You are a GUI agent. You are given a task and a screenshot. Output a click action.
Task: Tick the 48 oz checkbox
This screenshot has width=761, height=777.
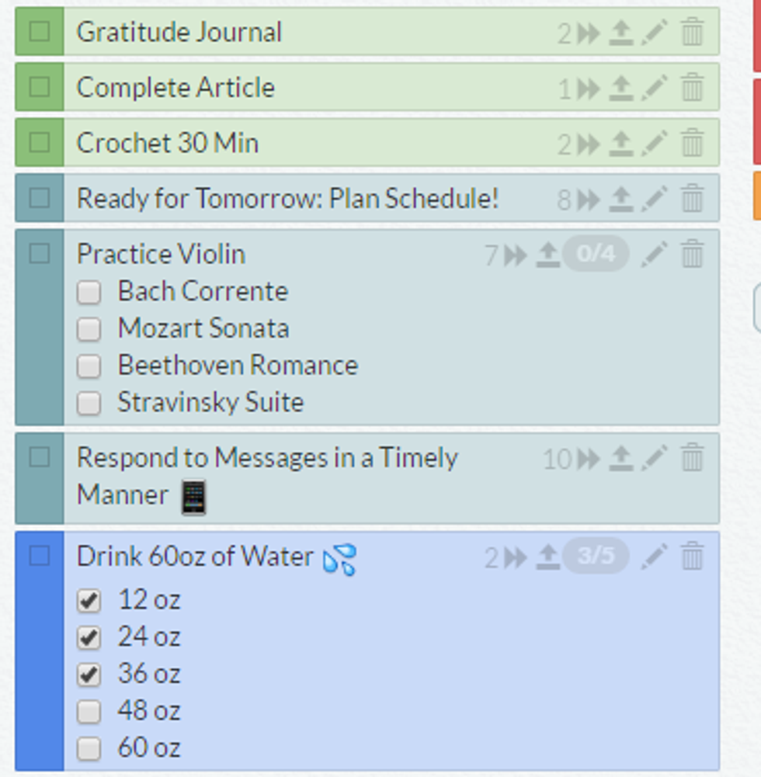point(89,711)
